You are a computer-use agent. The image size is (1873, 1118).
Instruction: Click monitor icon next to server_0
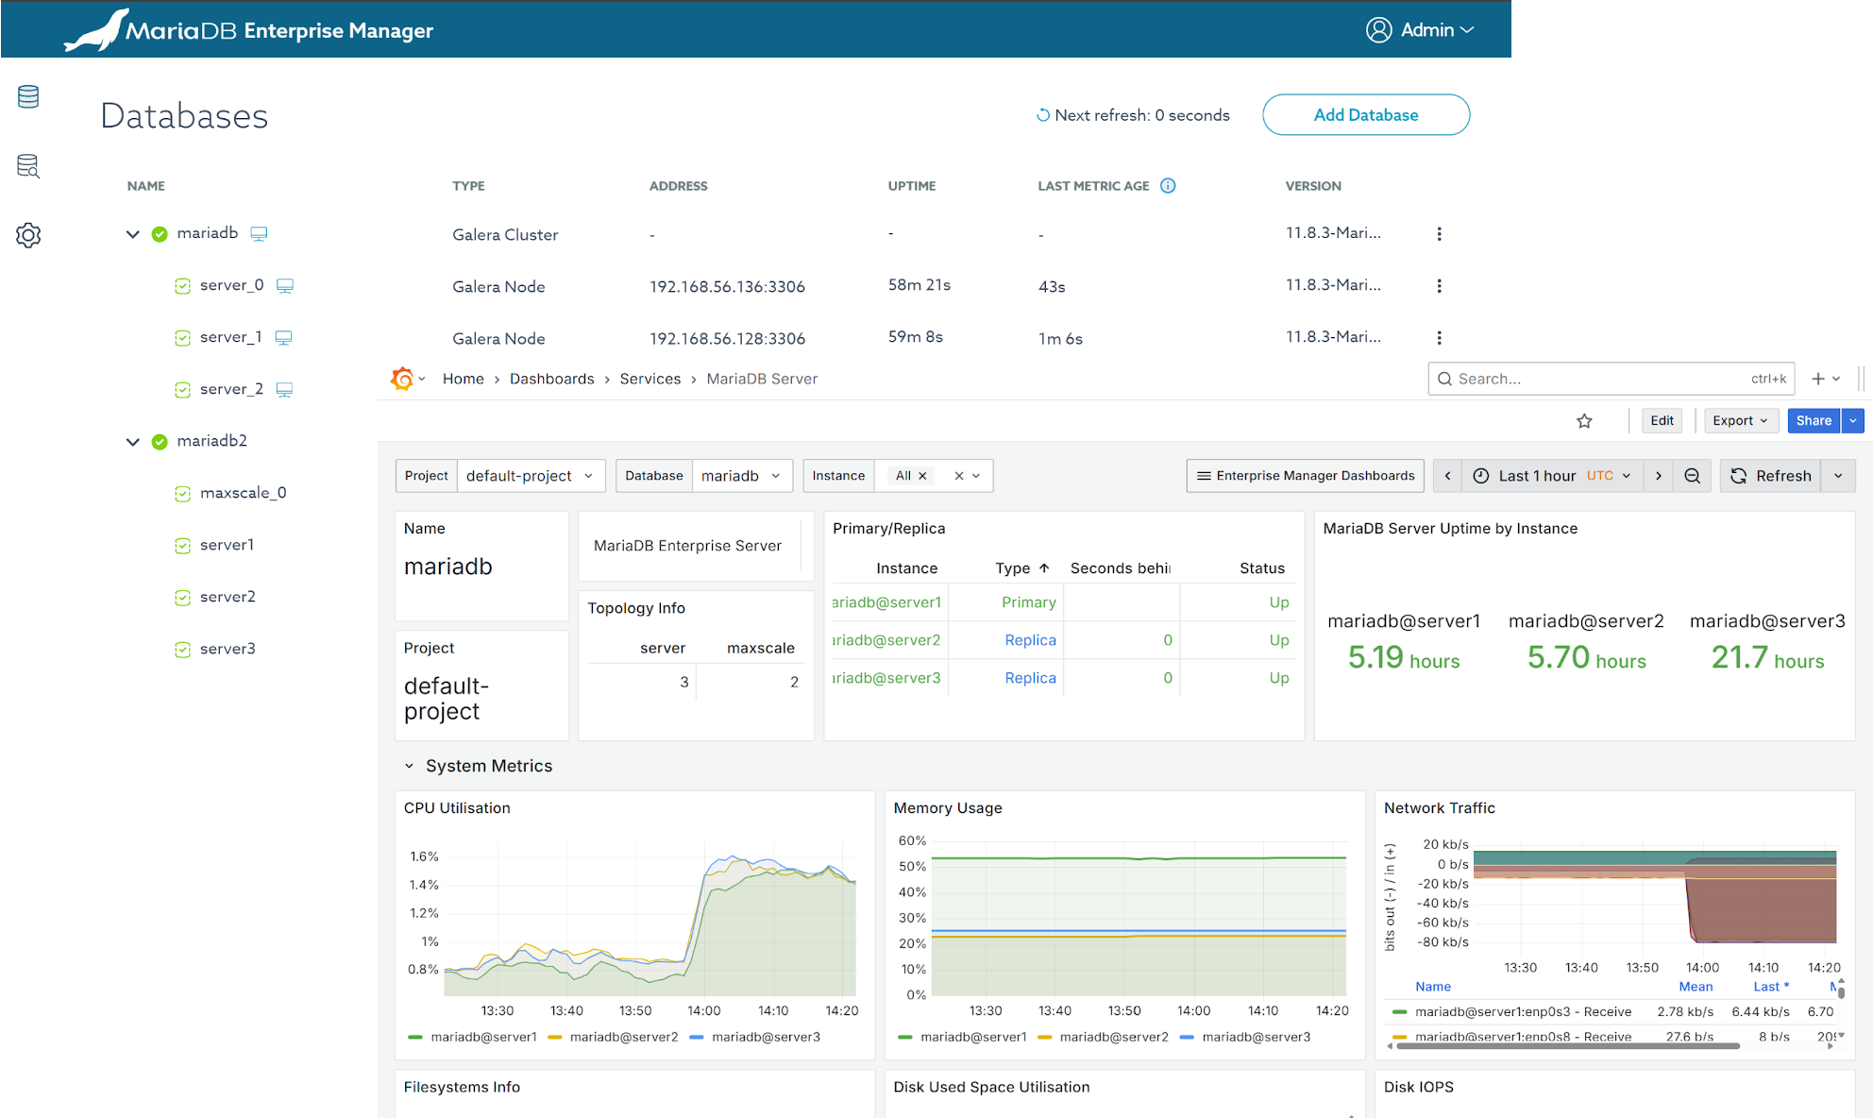[x=285, y=285]
